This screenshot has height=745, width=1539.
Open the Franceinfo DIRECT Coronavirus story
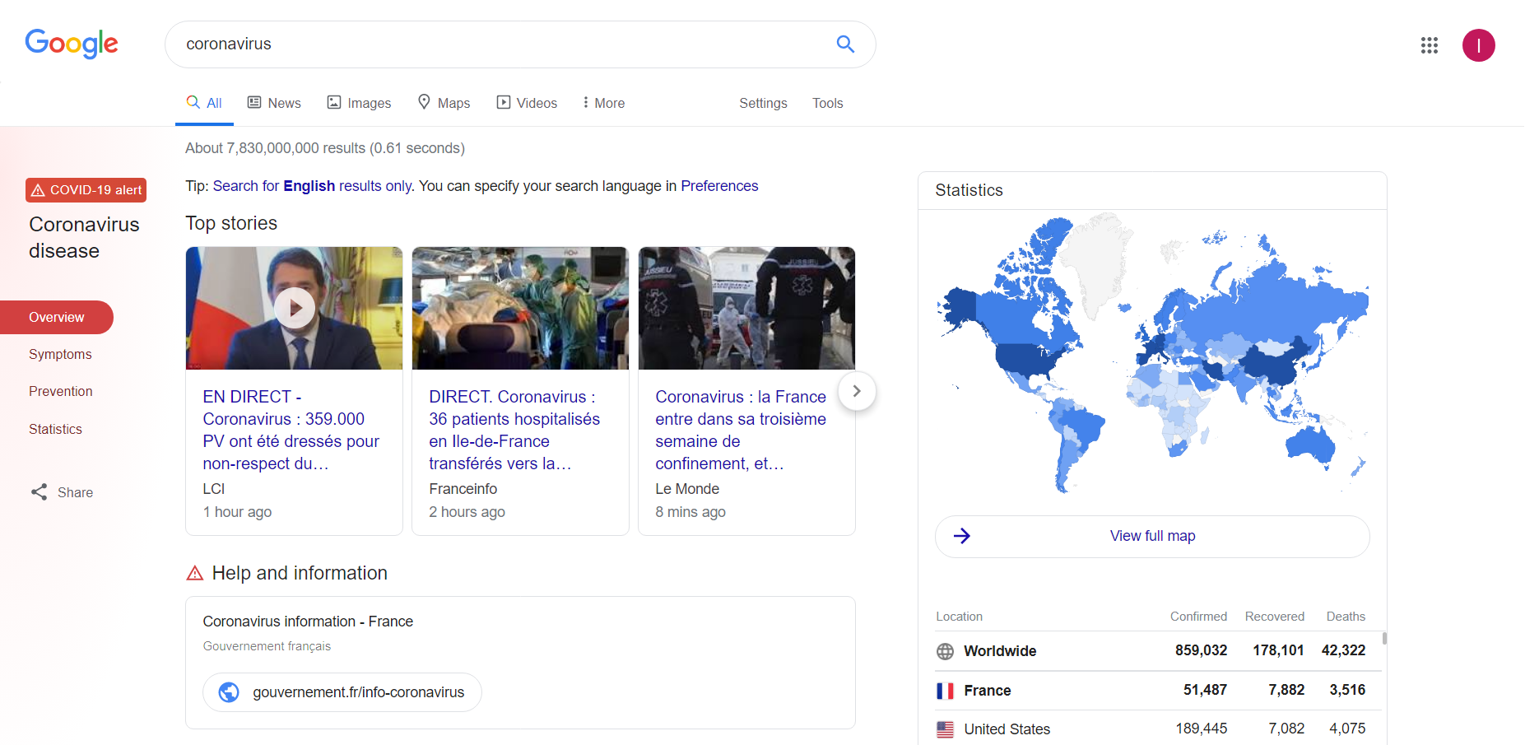514,430
